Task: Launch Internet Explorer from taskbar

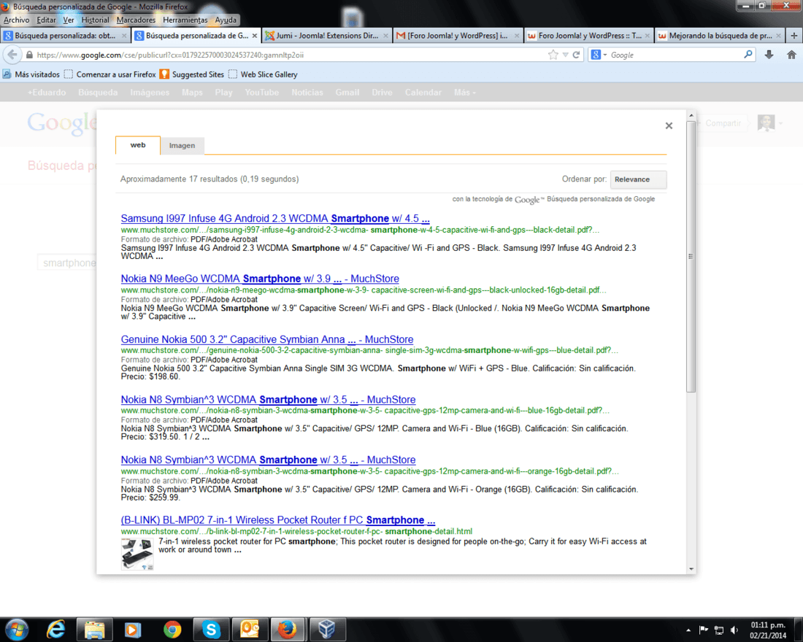Action: point(55,629)
